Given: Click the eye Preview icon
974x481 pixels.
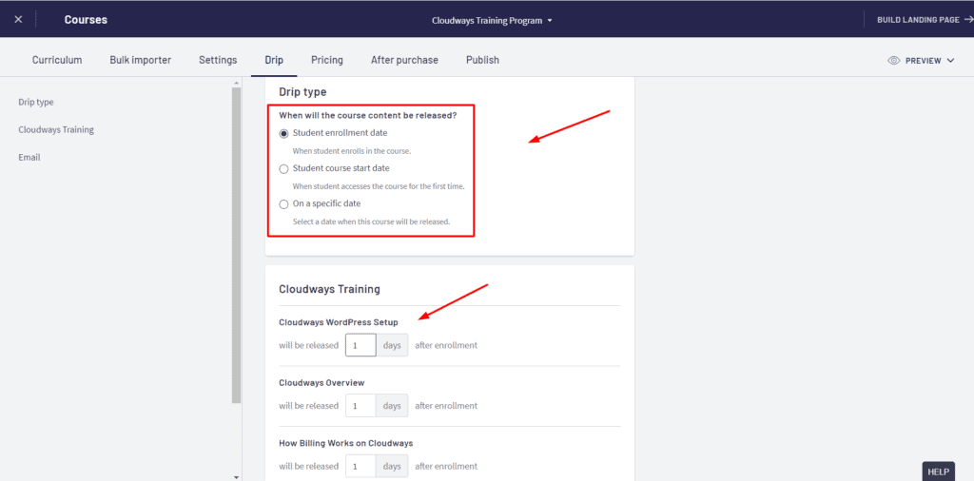Looking at the screenshot, I should click(x=893, y=60).
